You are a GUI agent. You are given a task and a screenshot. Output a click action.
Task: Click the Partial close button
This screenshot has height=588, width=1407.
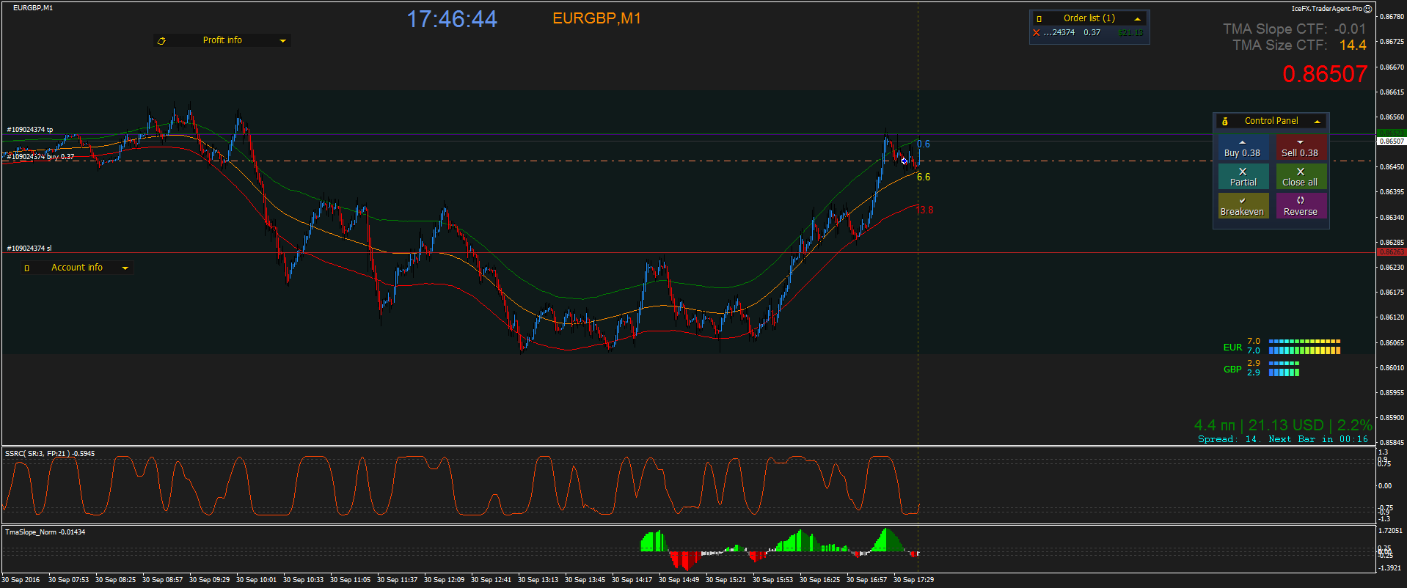tap(1242, 177)
